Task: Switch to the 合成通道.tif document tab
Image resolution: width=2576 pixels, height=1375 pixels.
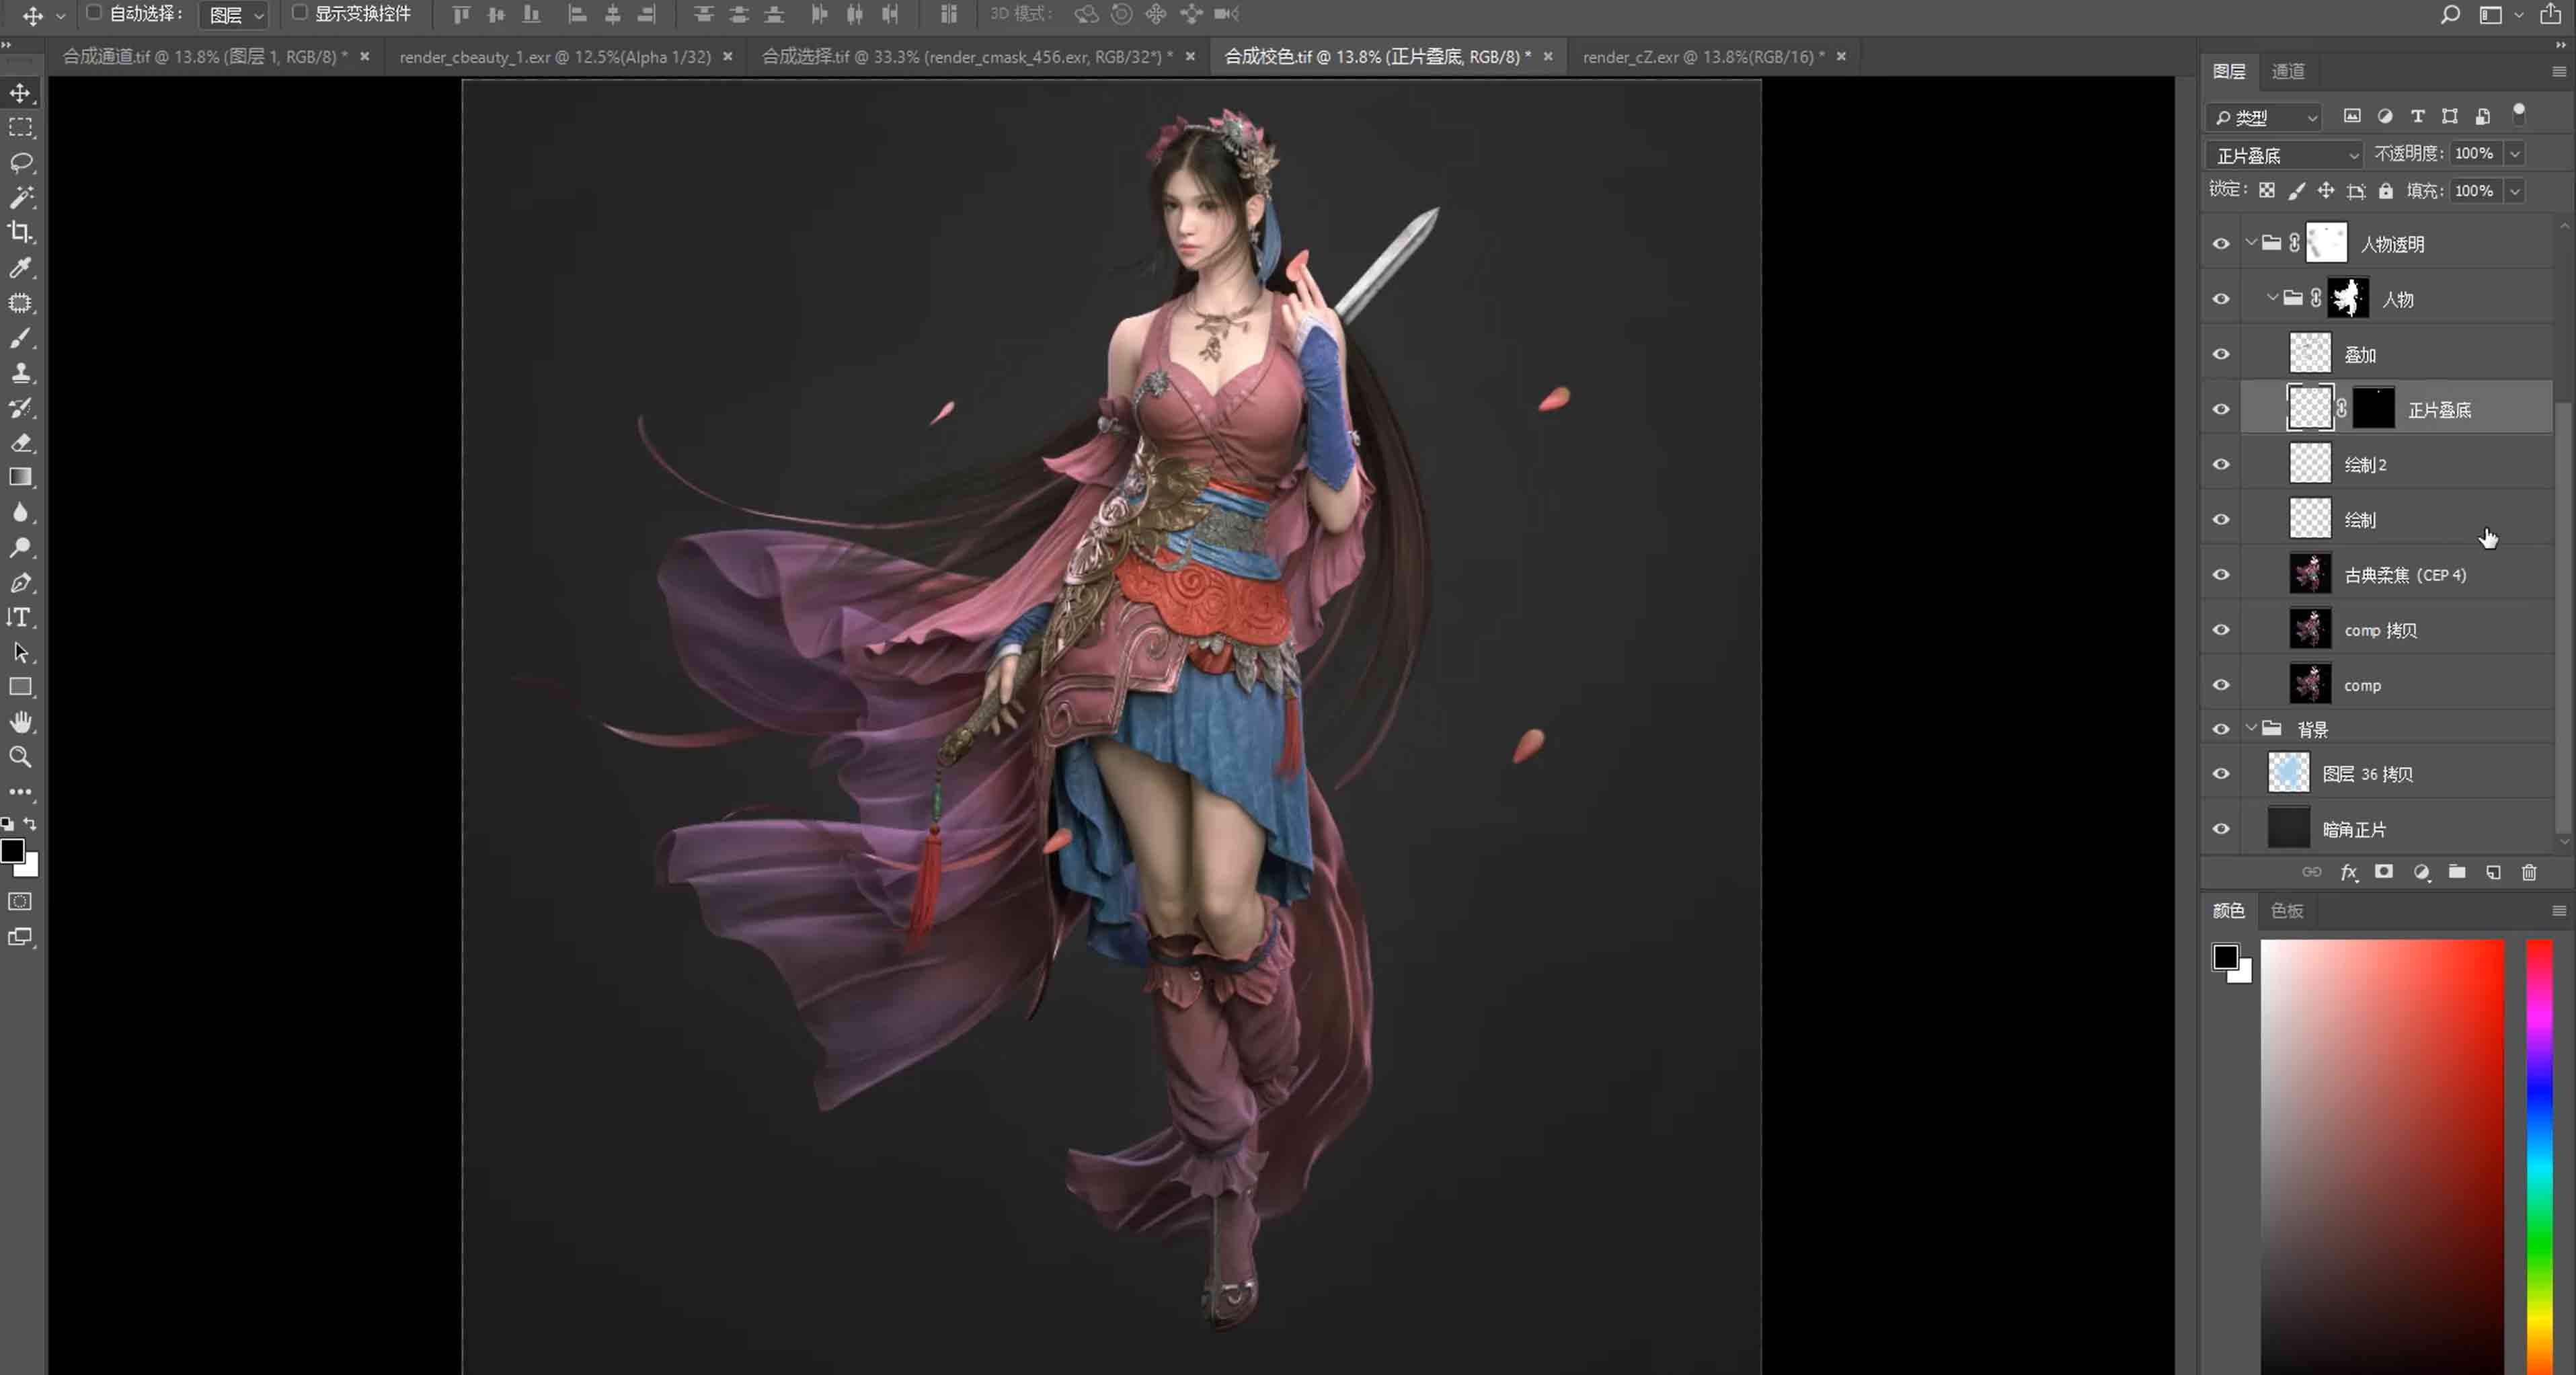Action: coord(206,57)
